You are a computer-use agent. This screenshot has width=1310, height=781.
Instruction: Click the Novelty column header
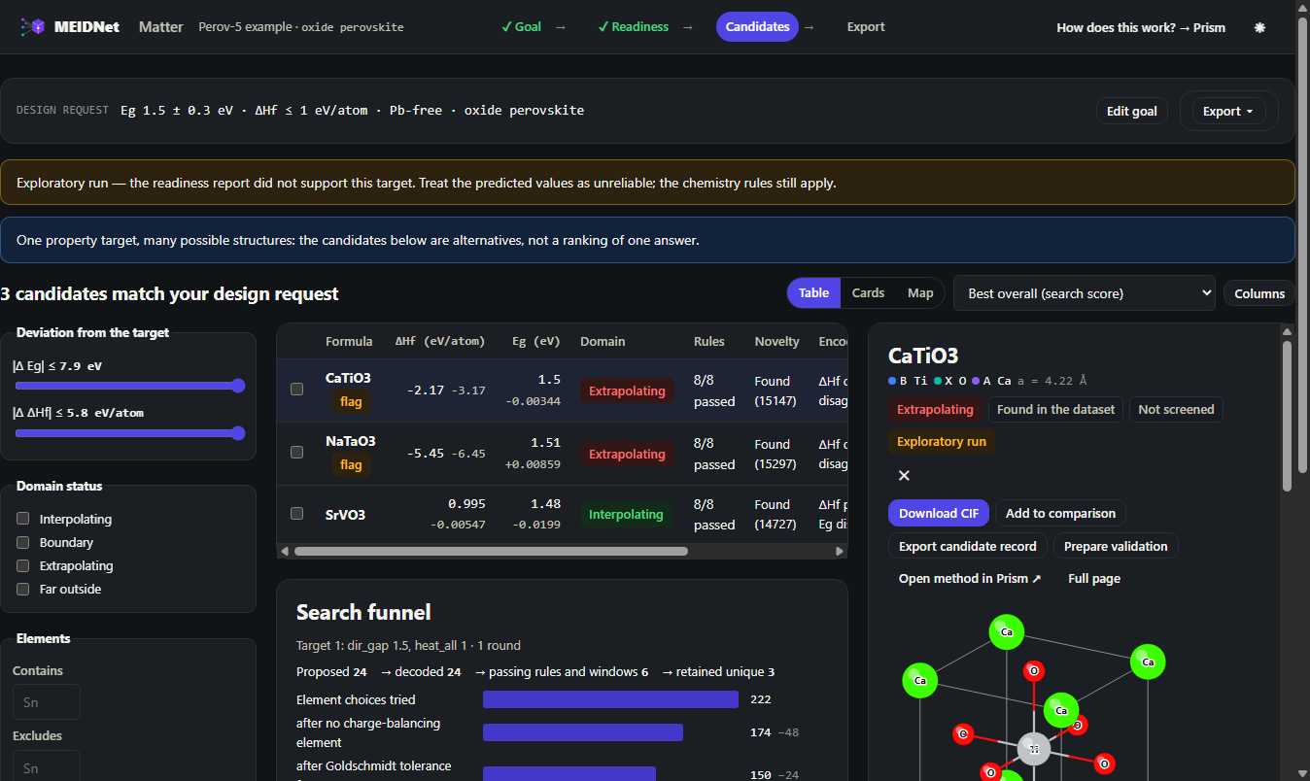[x=777, y=341]
